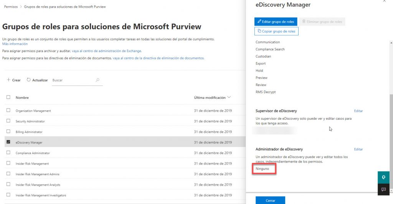Click the Hold role text
Viewport: 393px width, 204px height.
(x=259, y=71)
